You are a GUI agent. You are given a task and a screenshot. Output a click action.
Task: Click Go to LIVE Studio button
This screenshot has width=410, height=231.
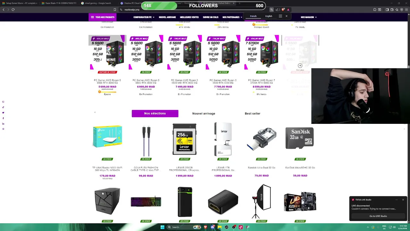coord(378,216)
